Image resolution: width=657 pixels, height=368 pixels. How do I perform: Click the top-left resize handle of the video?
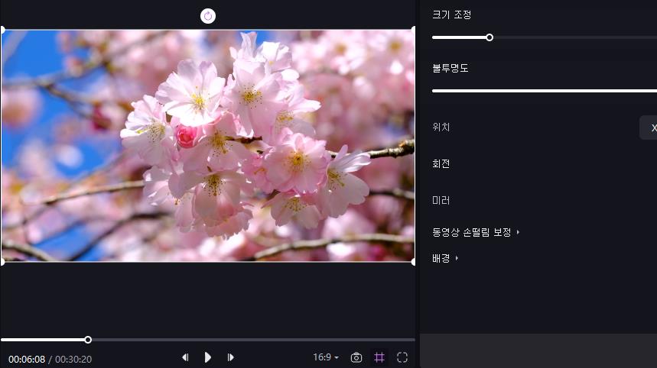pos(2,30)
